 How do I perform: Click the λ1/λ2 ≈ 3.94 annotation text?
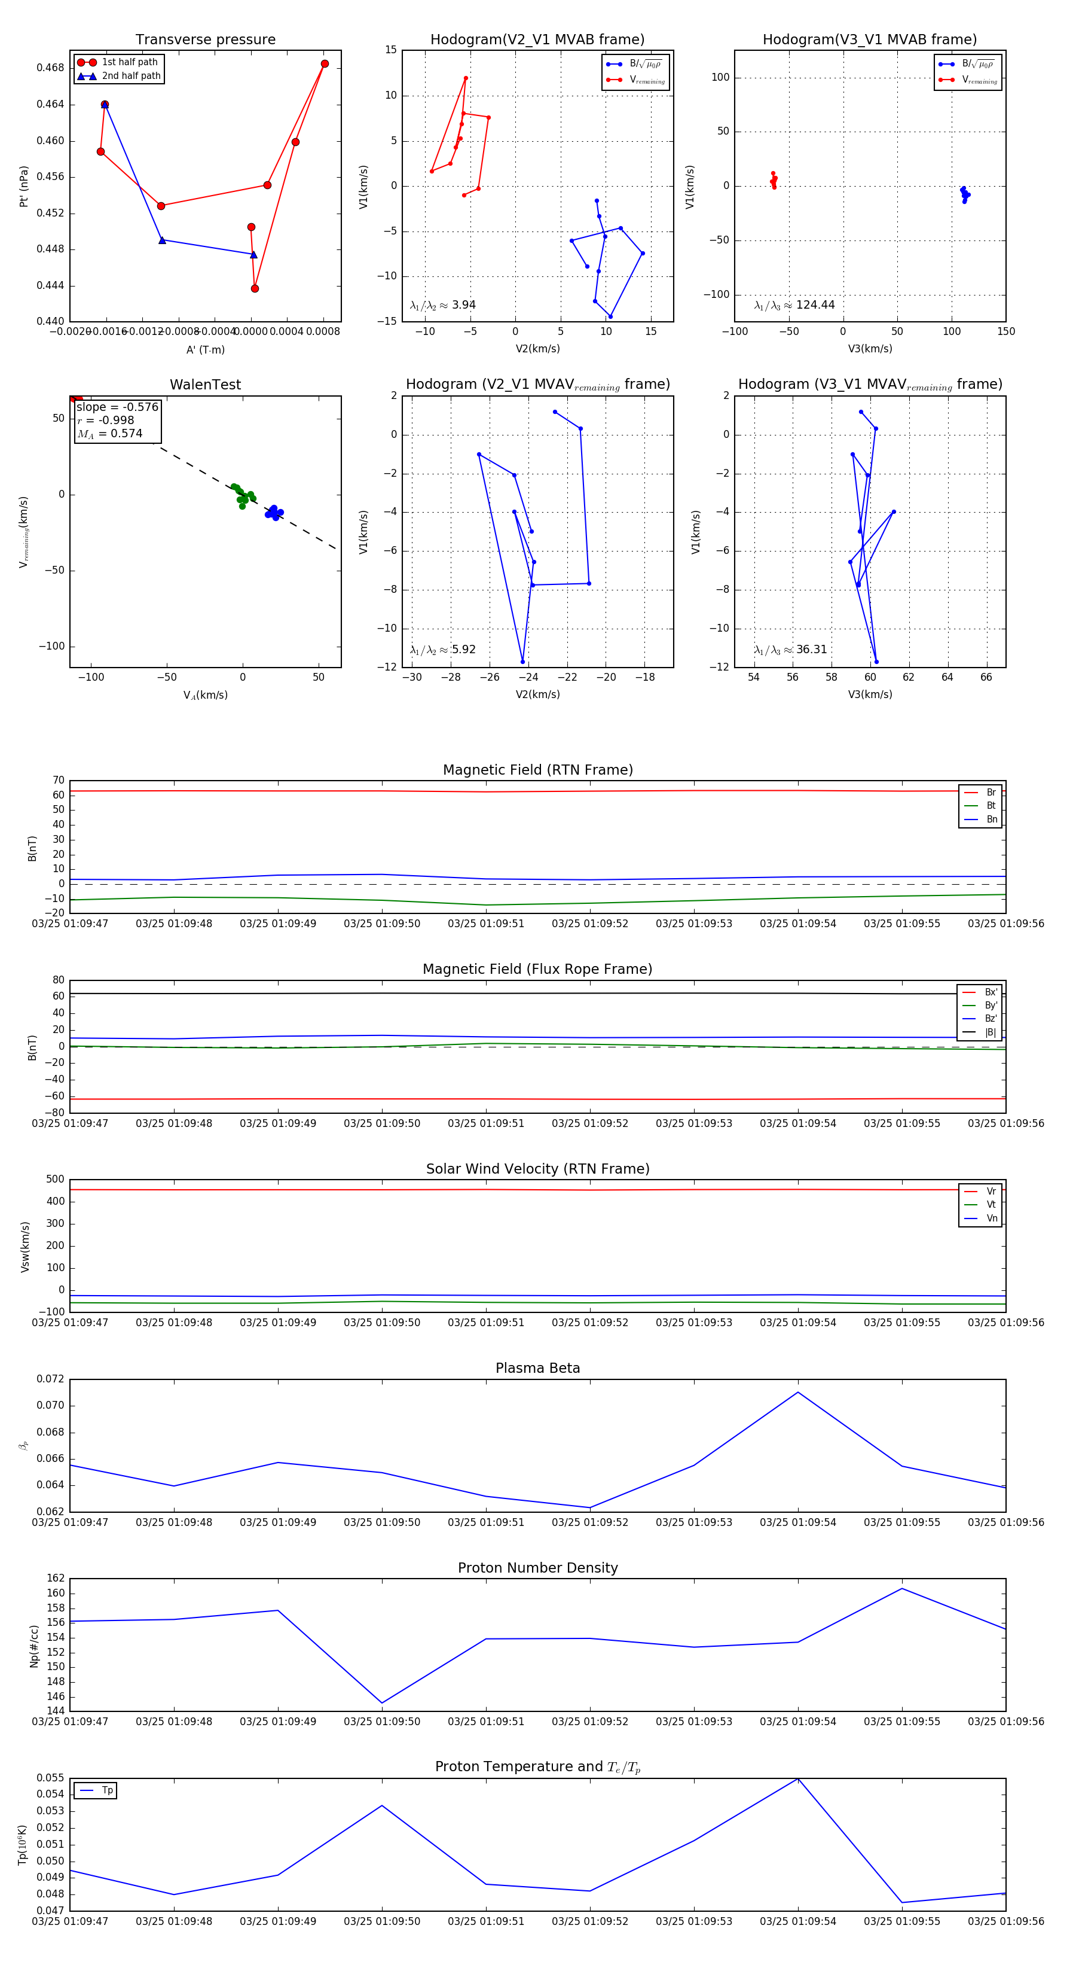442,305
